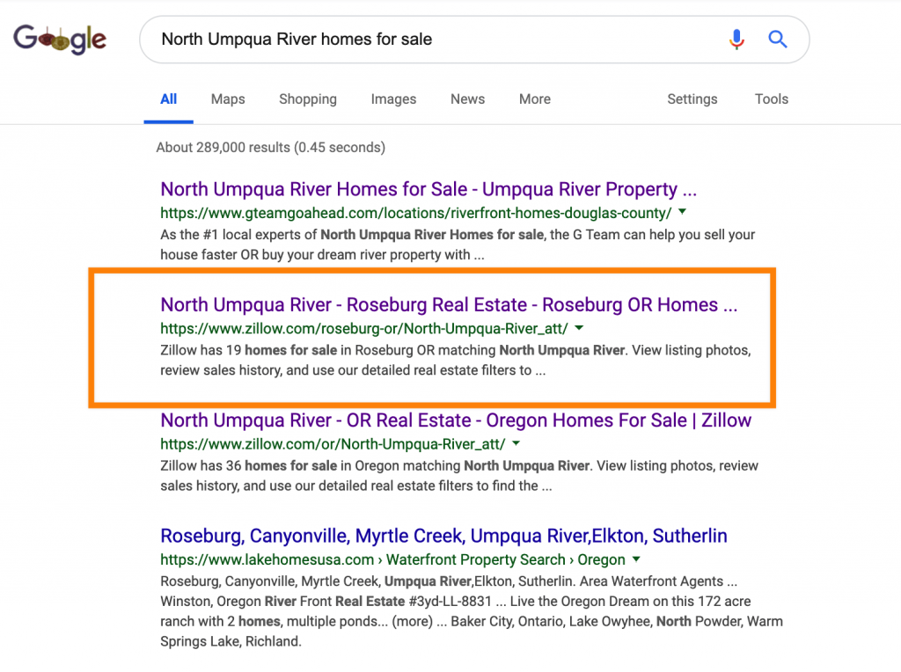Switch to the Maps tab
901x672 pixels.
[x=228, y=99]
